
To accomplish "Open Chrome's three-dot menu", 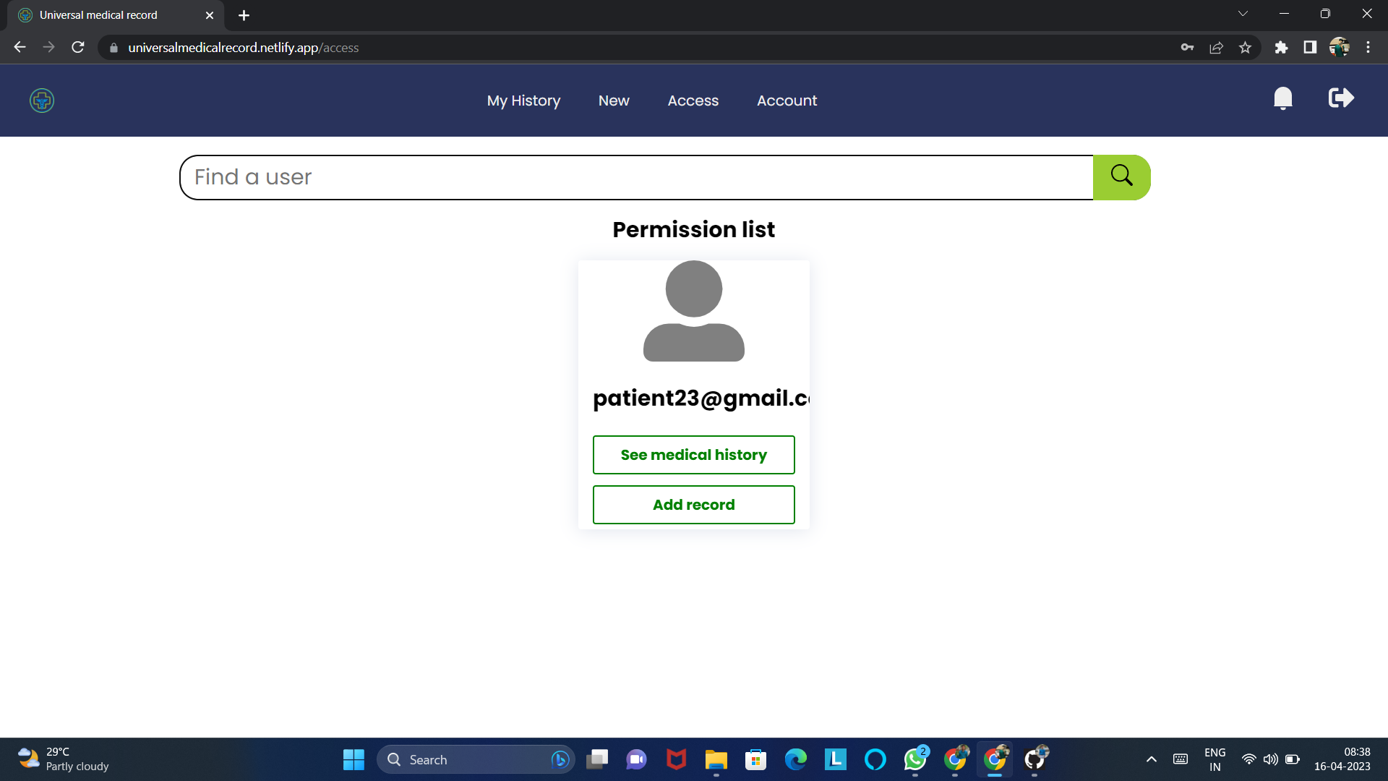I will point(1368,47).
